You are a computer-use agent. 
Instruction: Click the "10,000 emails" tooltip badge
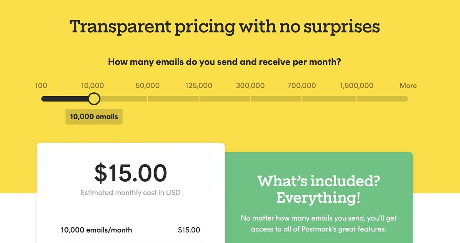tap(94, 117)
